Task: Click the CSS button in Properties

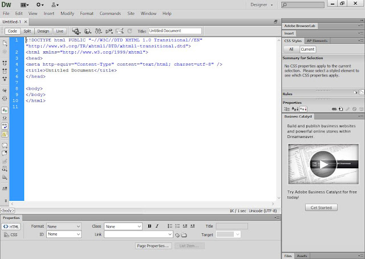Action: (x=11, y=234)
